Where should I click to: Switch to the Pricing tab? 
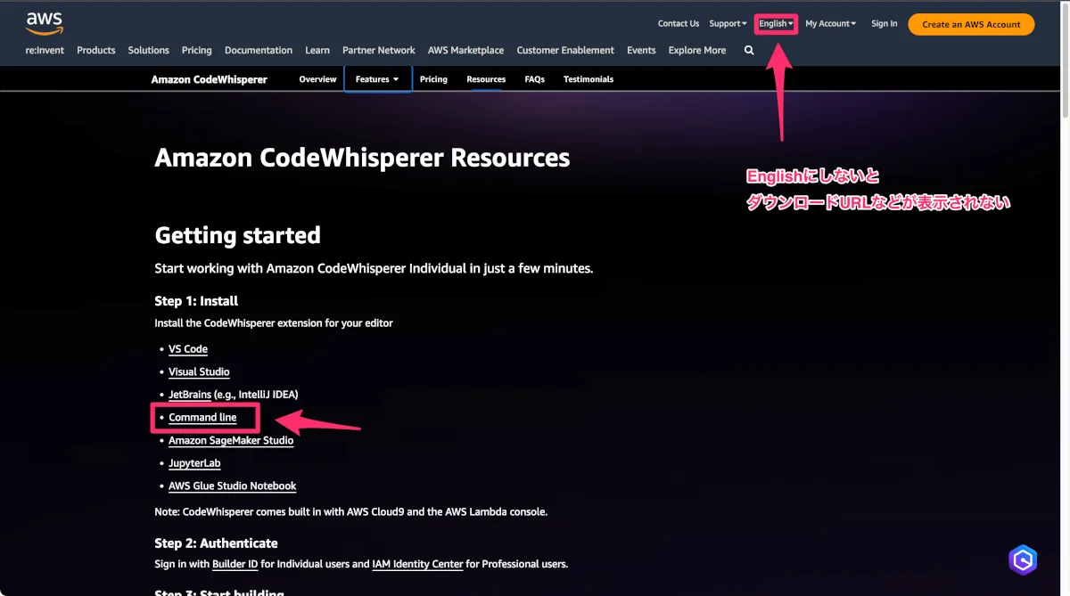click(x=433, y=79)
